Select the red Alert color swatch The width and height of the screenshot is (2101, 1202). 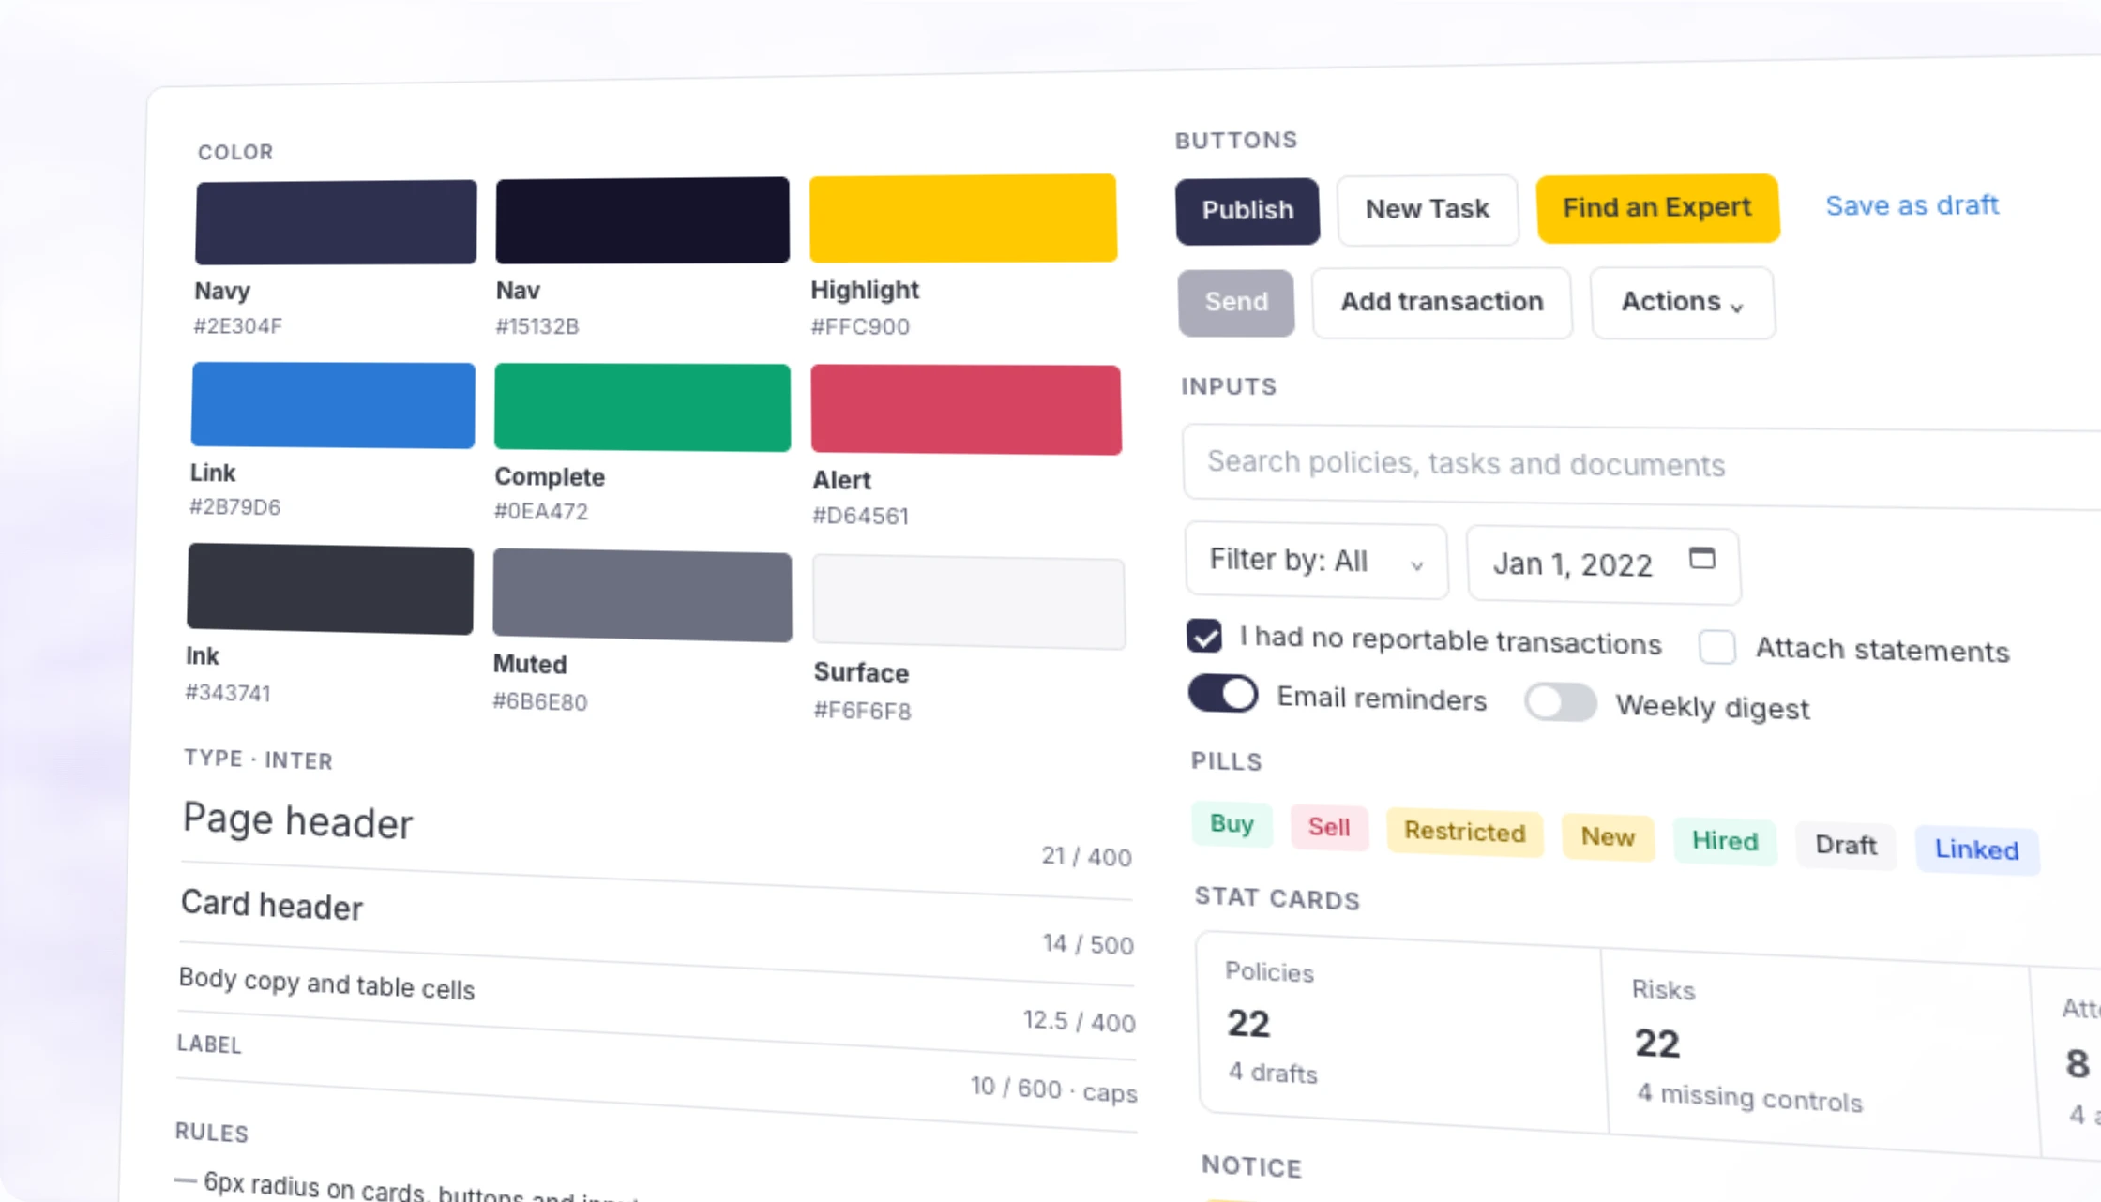966,410
